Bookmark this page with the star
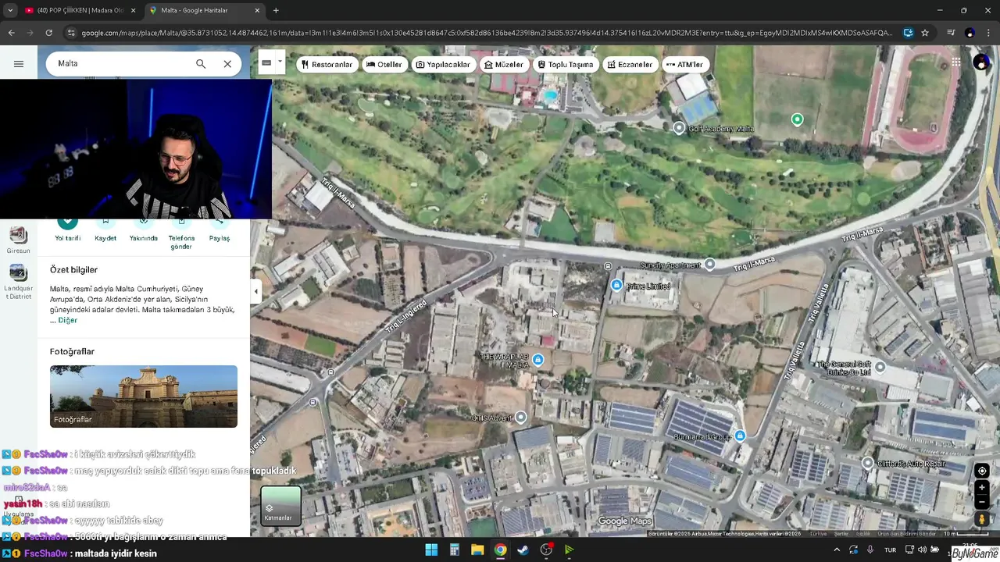1000x562 pixels. [x=925, y=33]
